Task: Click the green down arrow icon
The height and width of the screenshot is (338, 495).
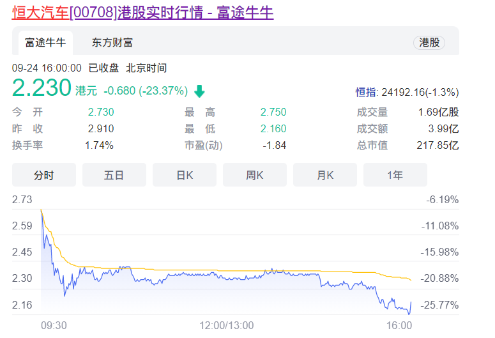Action: [x=199, y=91]
